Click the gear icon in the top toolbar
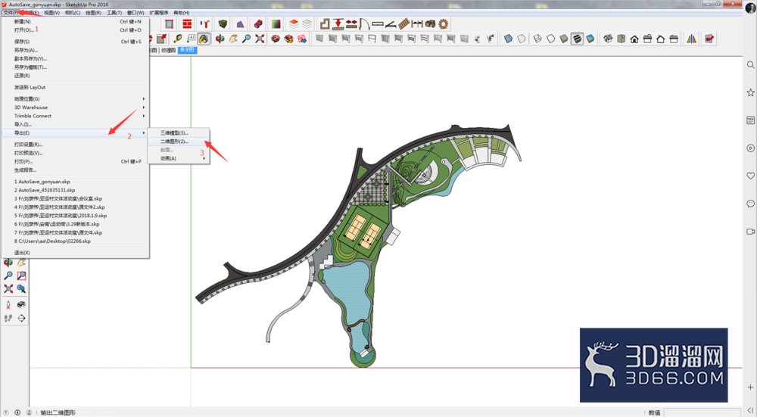 click(x=443, y=23)
